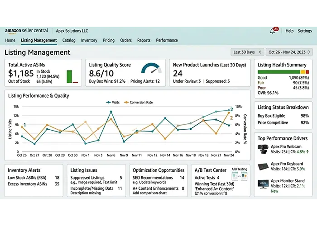317x226 pixels.
Task: Open the Apex Pro Webcam product name
Action: [286, 147]
